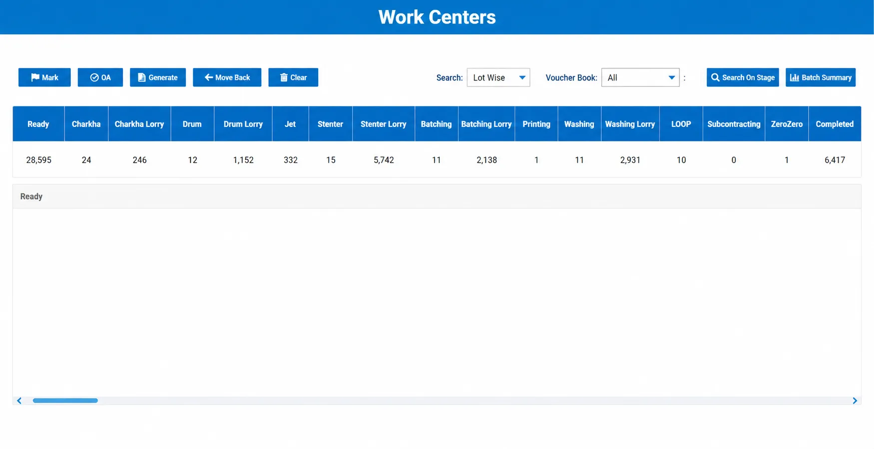
Task: Select the Drum Lorry column header
Action: point(243,124)
